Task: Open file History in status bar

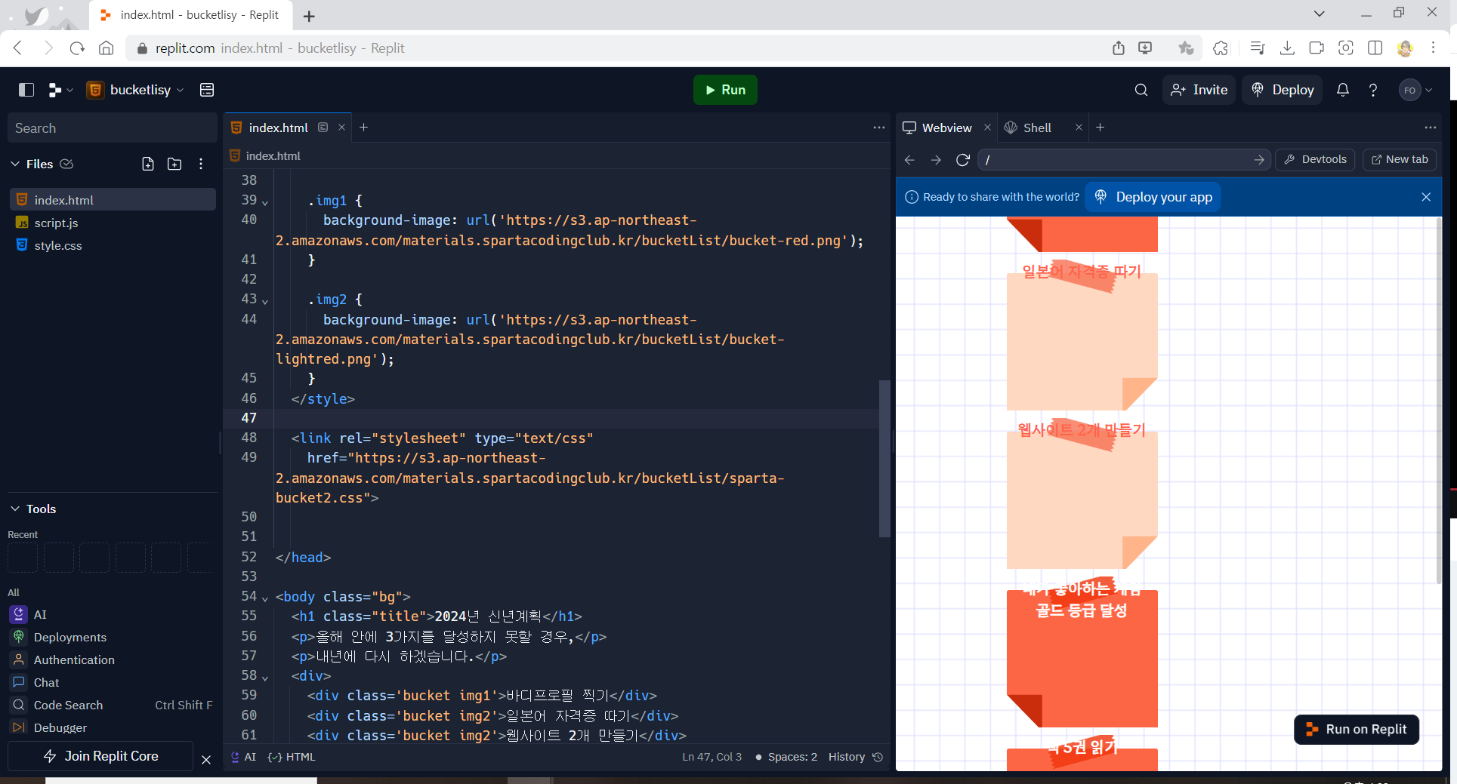Action: click(x=855, y=757)
